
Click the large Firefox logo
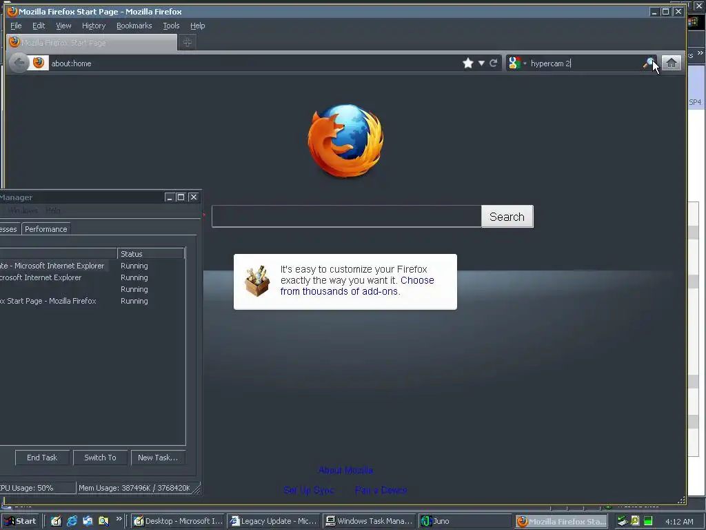click(x=346, y=141)
